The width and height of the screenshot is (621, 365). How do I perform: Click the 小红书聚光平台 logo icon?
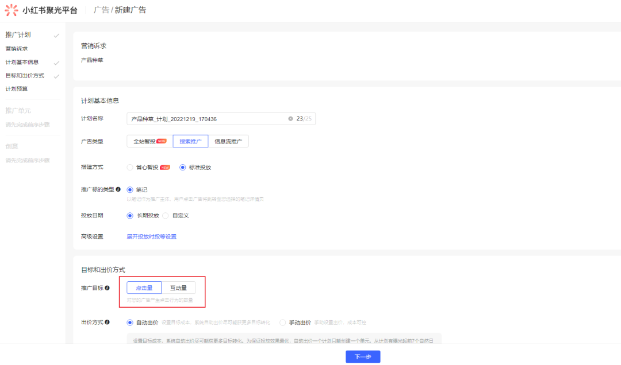pyautogui.click(x=11, y=9)
